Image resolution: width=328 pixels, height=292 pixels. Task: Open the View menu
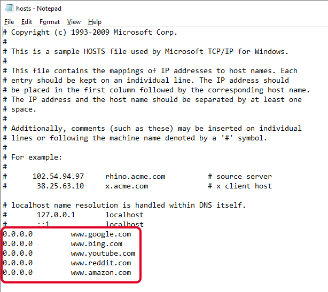[x=74, y=22]
